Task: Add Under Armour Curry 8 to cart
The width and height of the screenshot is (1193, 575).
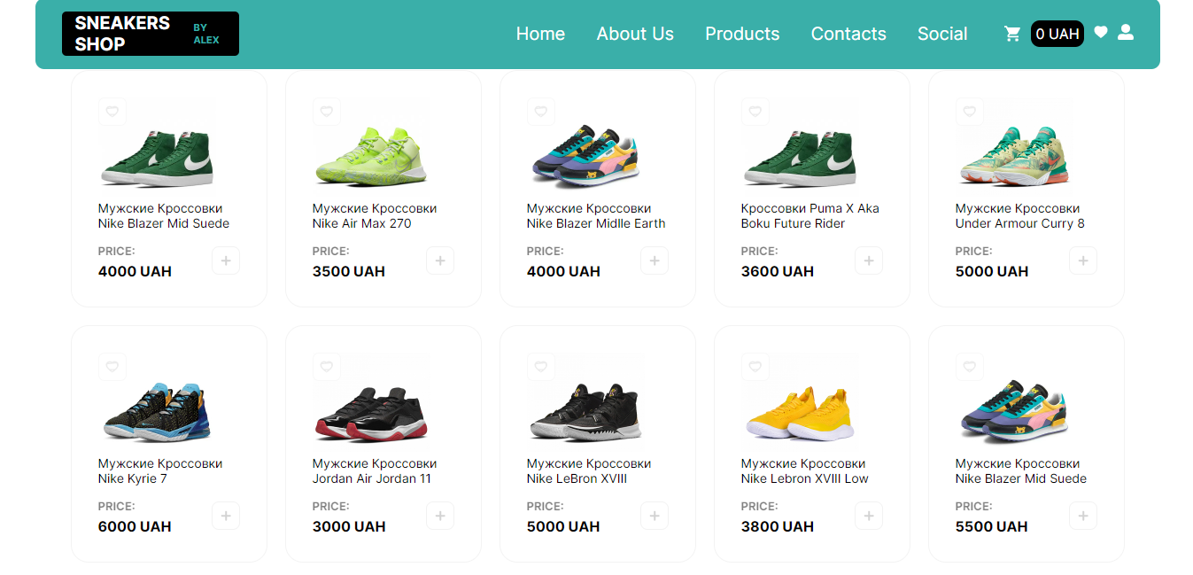Action: [1083, 260]
